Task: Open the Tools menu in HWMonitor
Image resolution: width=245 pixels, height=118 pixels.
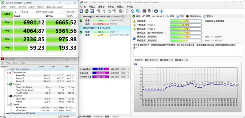Action: tap(16, 63)
